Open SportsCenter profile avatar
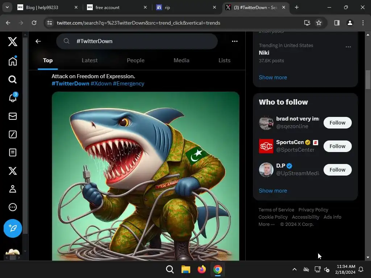 (x=266, y=146)
